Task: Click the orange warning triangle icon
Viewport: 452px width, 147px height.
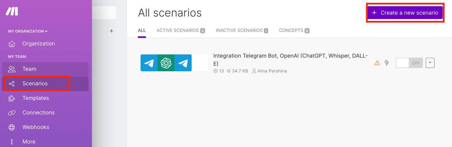Action: tap(377, 63)
